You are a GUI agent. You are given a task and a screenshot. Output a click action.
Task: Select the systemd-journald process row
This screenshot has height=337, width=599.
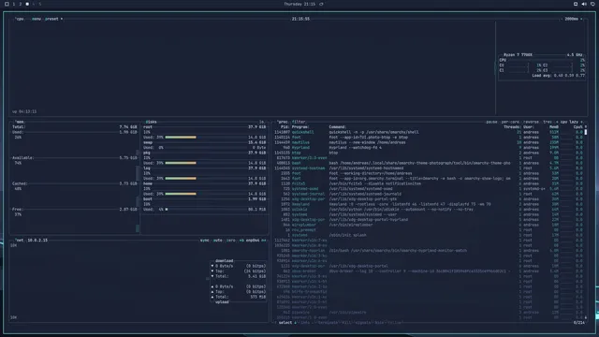pyautogui.click(x=429, y=194)
